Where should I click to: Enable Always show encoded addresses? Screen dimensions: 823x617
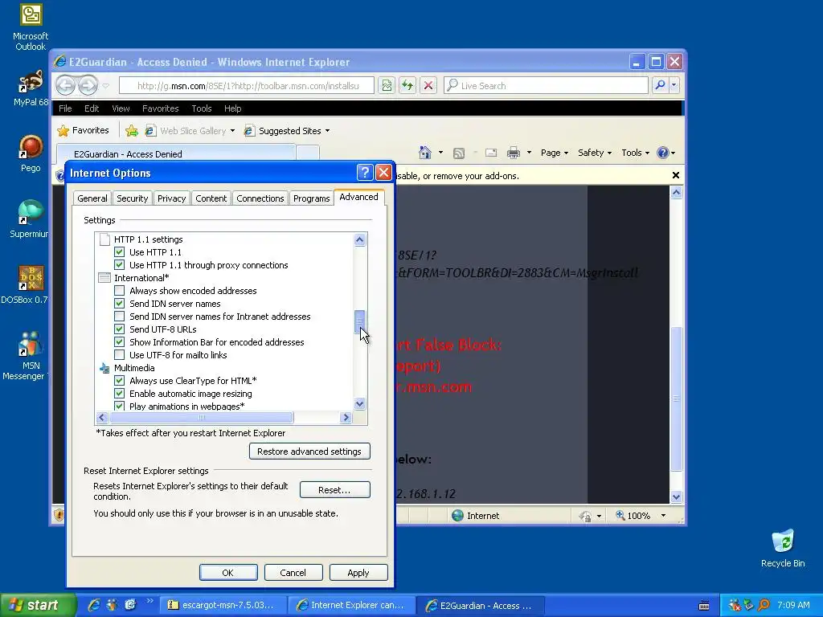tap(119, 291)
